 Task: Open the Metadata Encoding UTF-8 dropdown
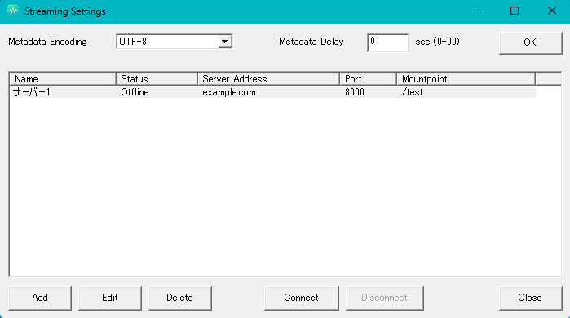click(x=175, y=42)
